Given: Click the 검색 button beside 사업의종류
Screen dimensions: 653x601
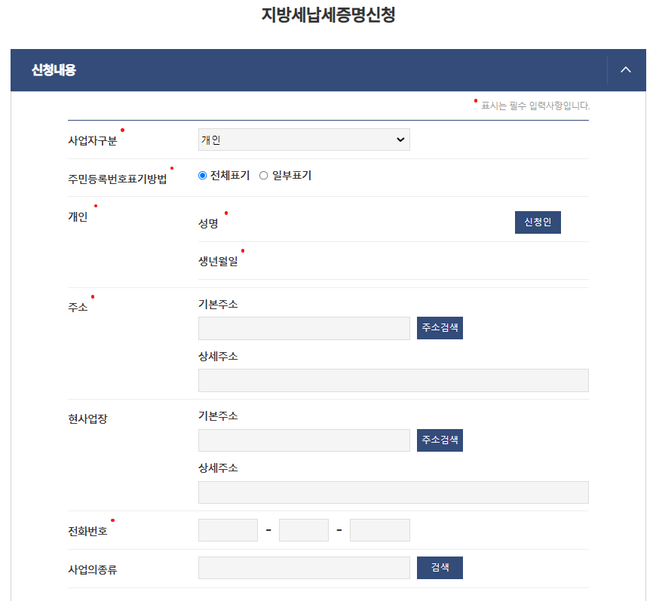Looking at the screenshot, I should click(x=440, y=568).
